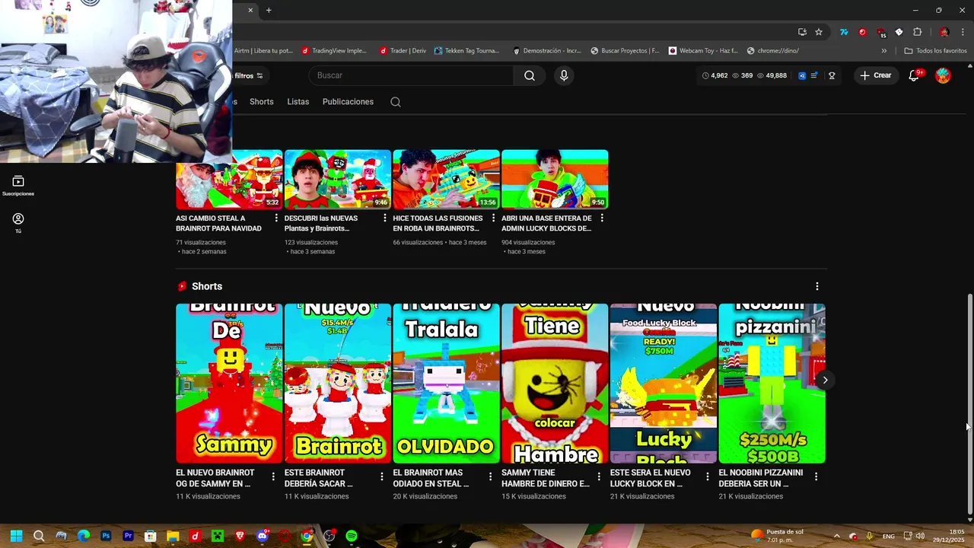The height and width of the screenshot is (548, 974).
Task: Switch to the Listas tab
Action: pos(298,102)
